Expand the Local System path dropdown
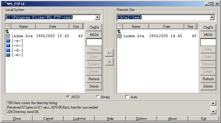 (x=97, y=17)
